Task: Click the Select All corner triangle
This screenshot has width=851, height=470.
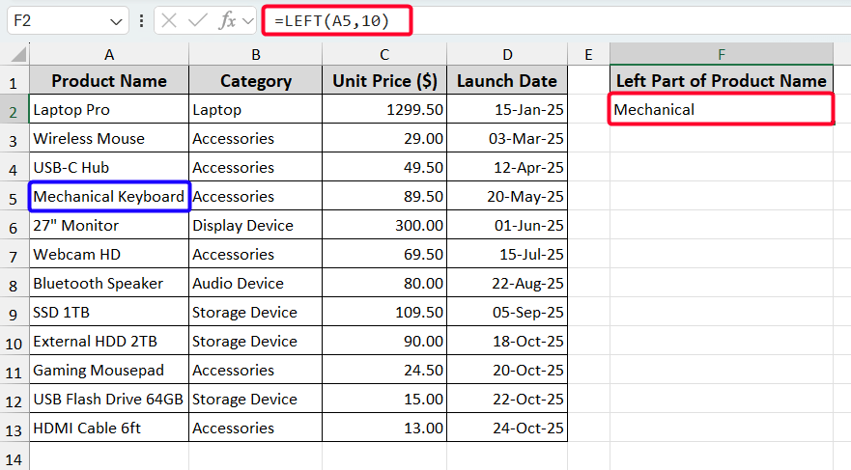Action: click(x=18, y=54)
